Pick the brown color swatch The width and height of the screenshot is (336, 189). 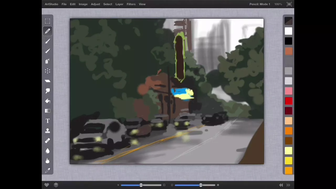click(288, 141)
